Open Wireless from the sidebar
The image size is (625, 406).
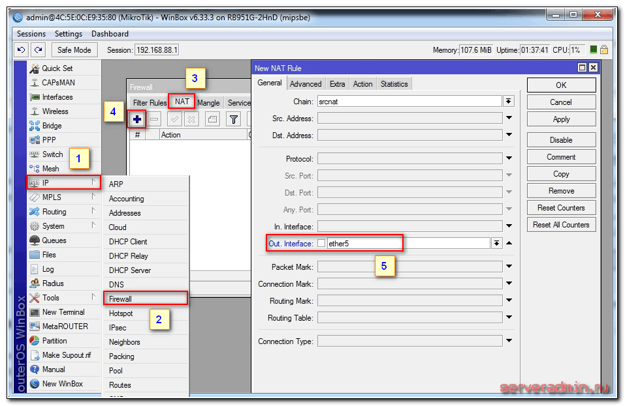(55, 111)
